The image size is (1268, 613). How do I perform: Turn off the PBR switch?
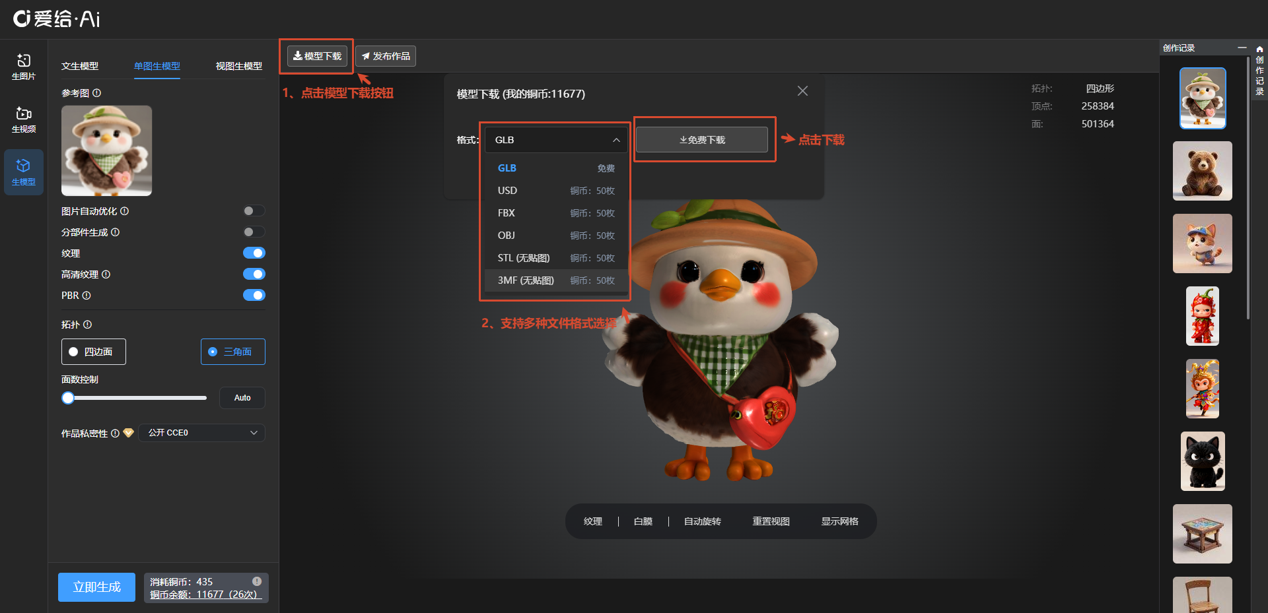click(254, 296)
